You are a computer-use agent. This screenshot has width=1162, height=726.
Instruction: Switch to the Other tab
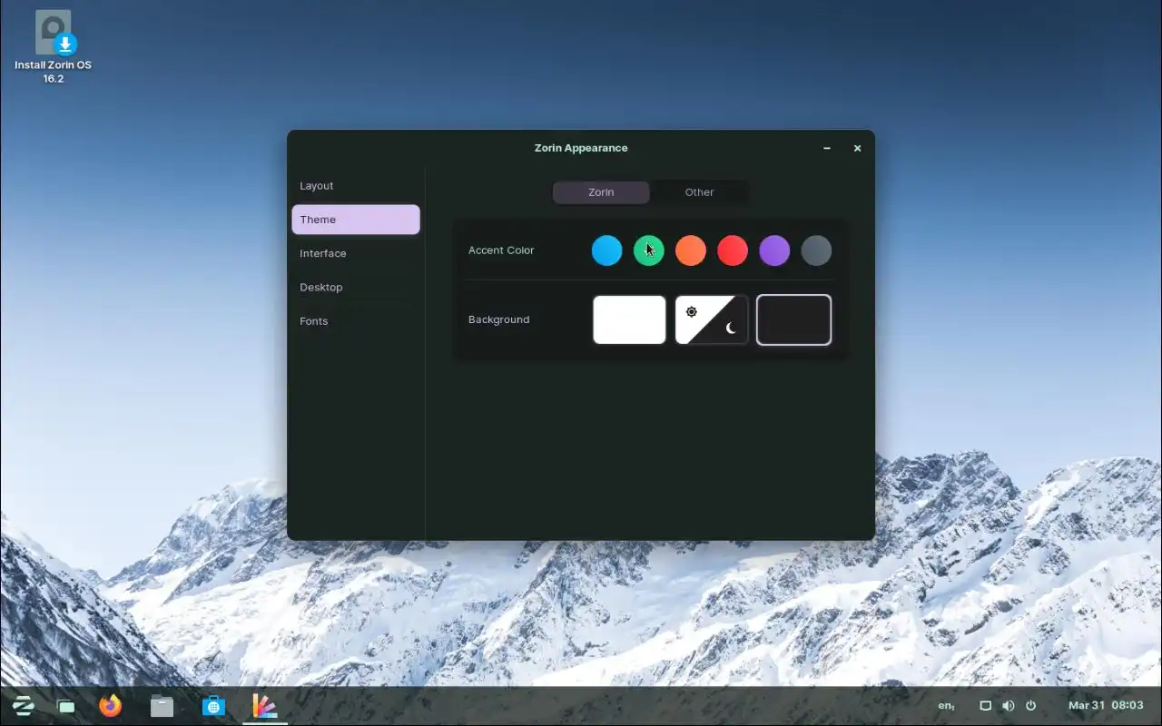[699, 192]
